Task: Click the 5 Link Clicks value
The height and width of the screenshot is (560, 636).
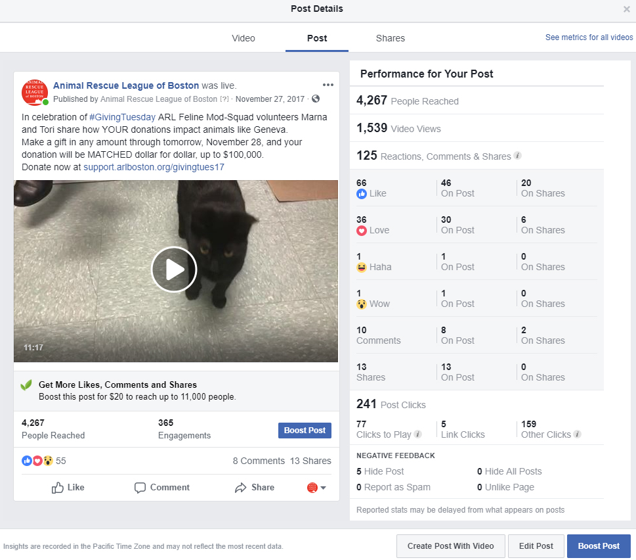Action: pyautogui.click(x=463, y=429)
